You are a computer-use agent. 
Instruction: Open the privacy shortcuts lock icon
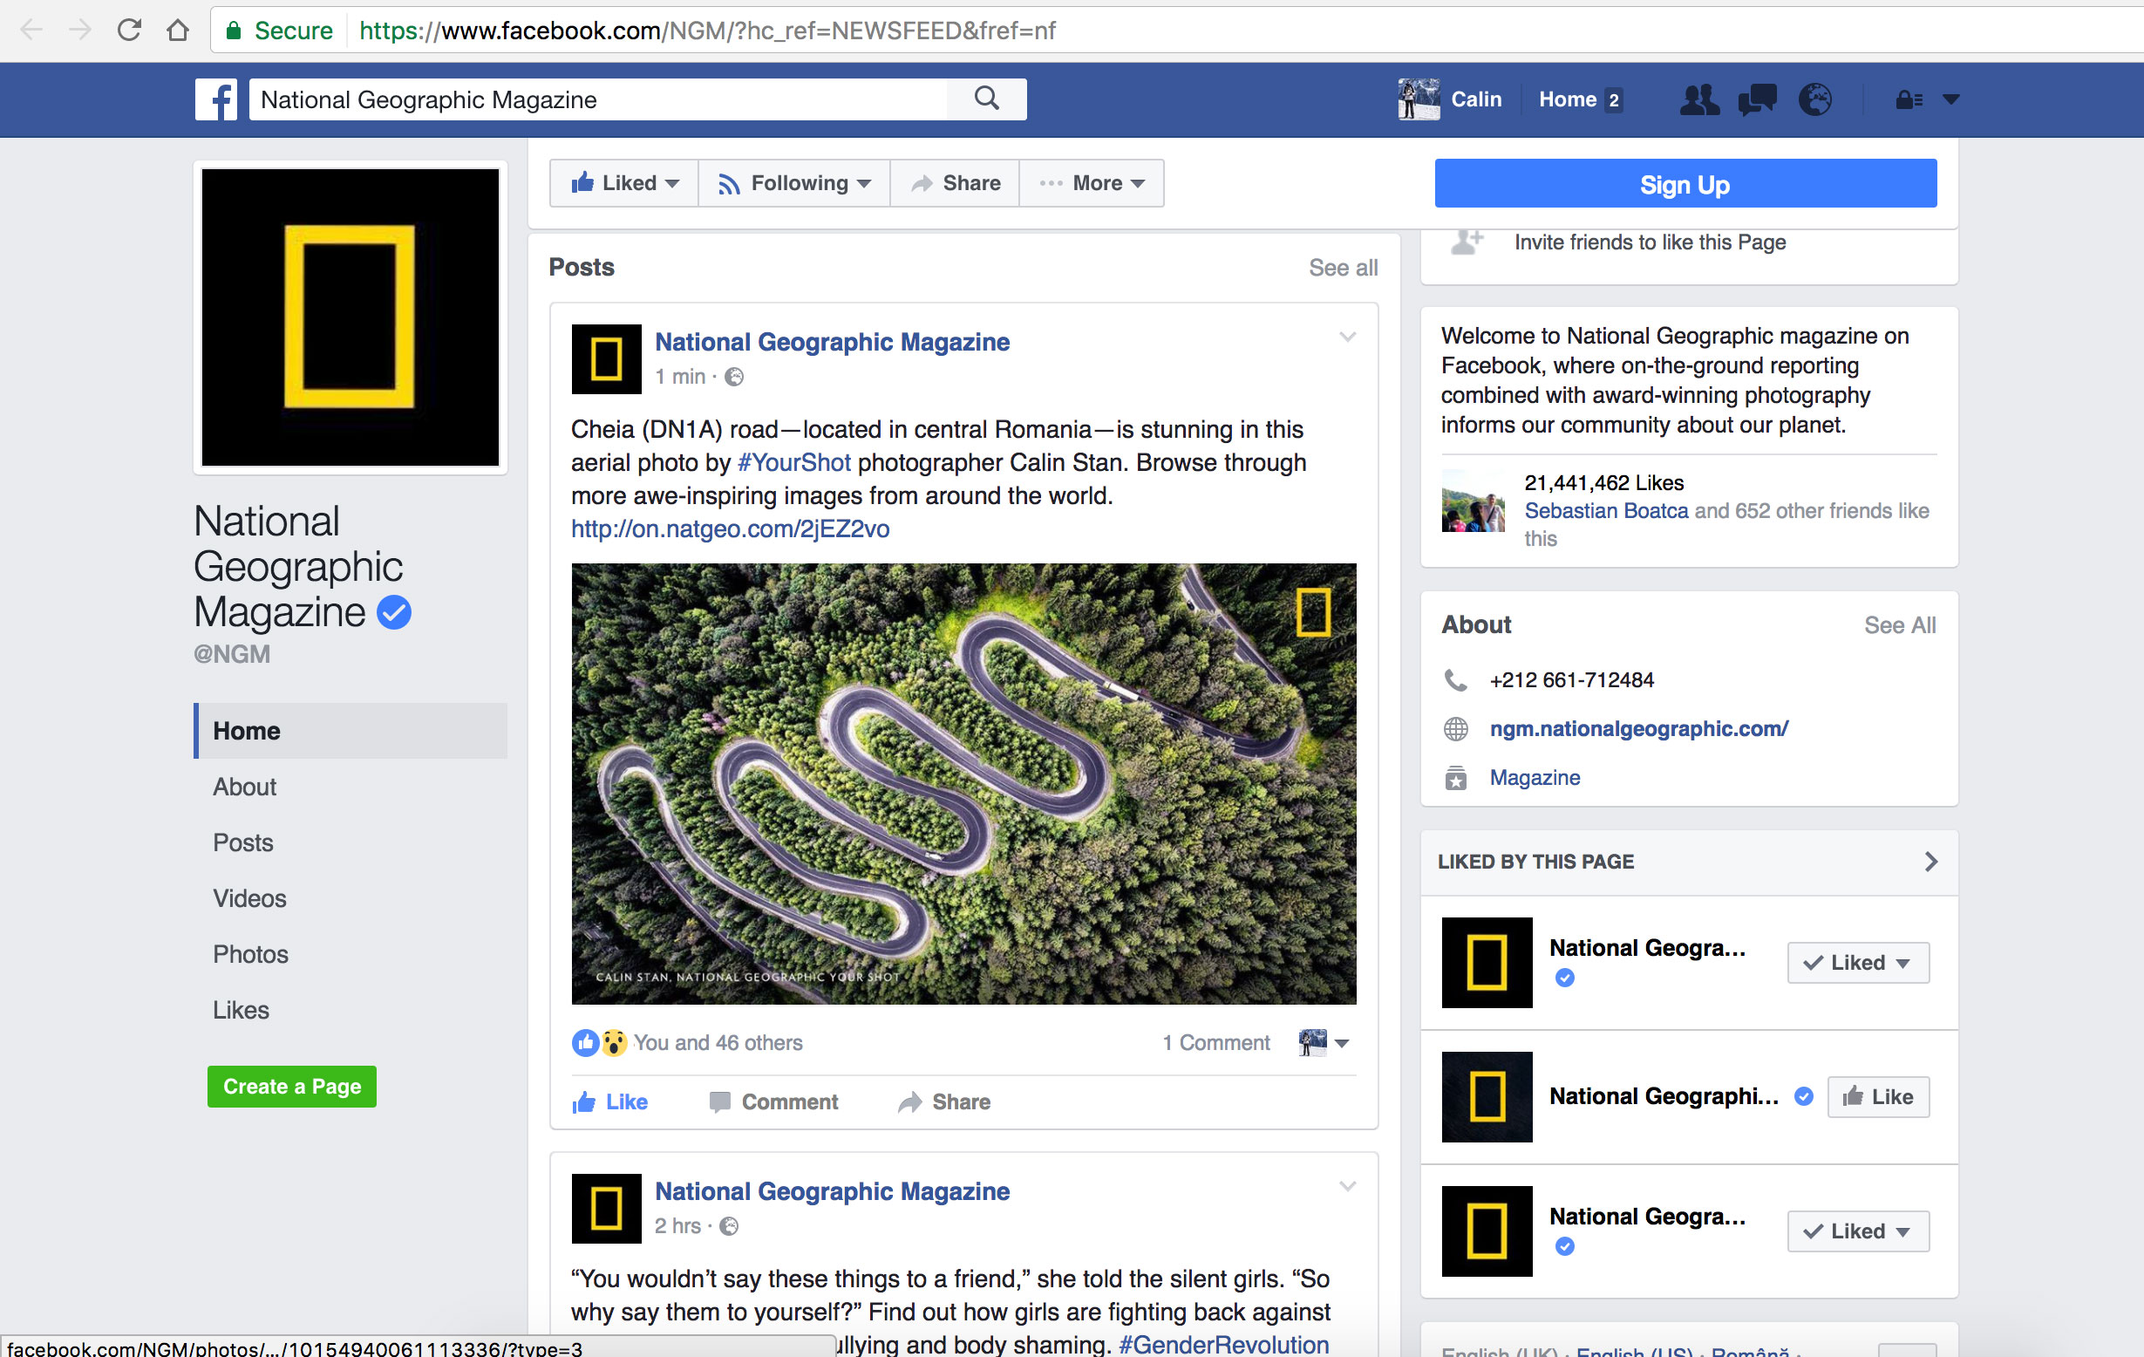pyautogui.click(x=1909, y=99)
